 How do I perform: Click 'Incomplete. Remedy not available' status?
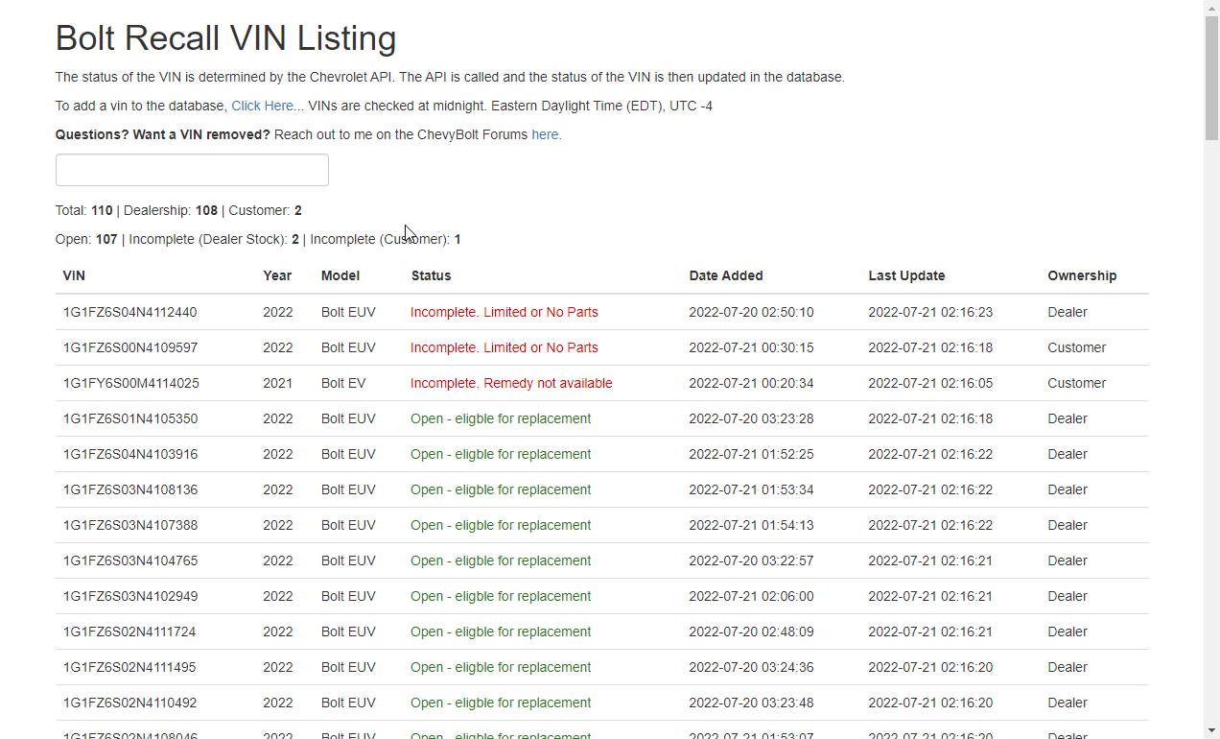[x=511, y=383]
